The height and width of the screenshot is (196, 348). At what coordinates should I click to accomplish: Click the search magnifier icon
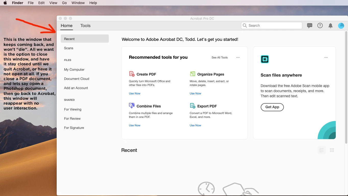tap(245, 26)
